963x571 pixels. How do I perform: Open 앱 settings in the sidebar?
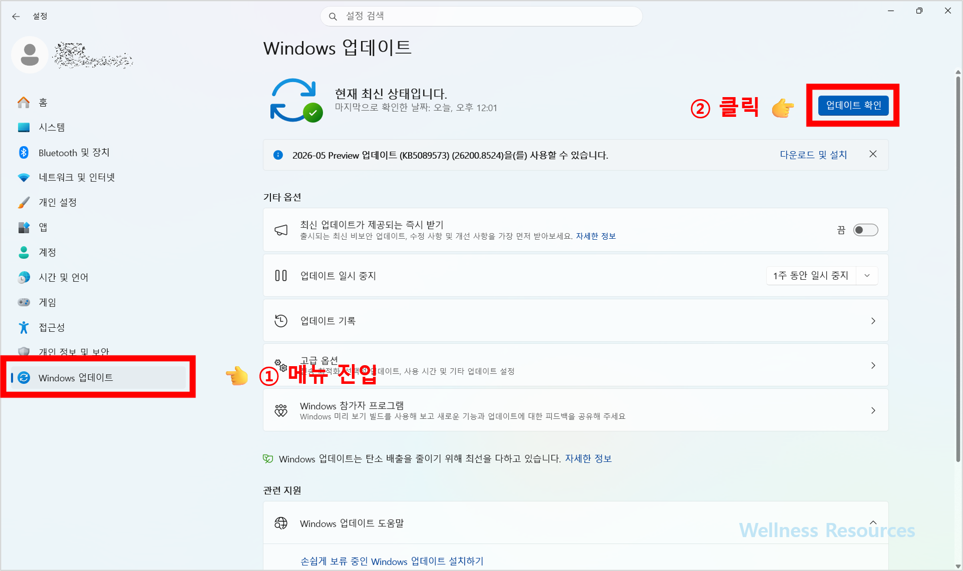pos(99,228)
